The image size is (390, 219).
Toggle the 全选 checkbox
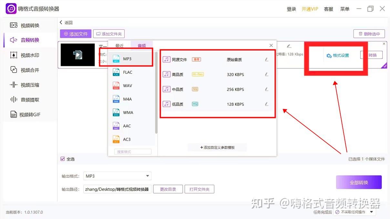pyautogui.click(x=63, y=159)
